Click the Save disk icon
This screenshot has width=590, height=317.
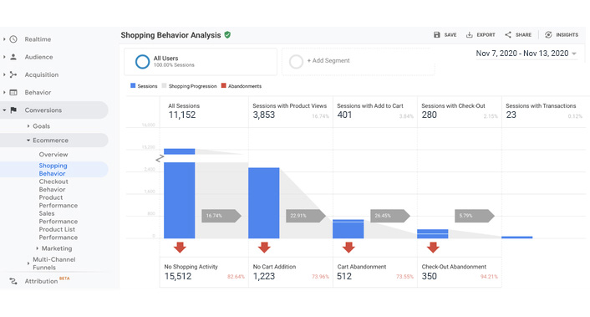[x=437, y=34]
